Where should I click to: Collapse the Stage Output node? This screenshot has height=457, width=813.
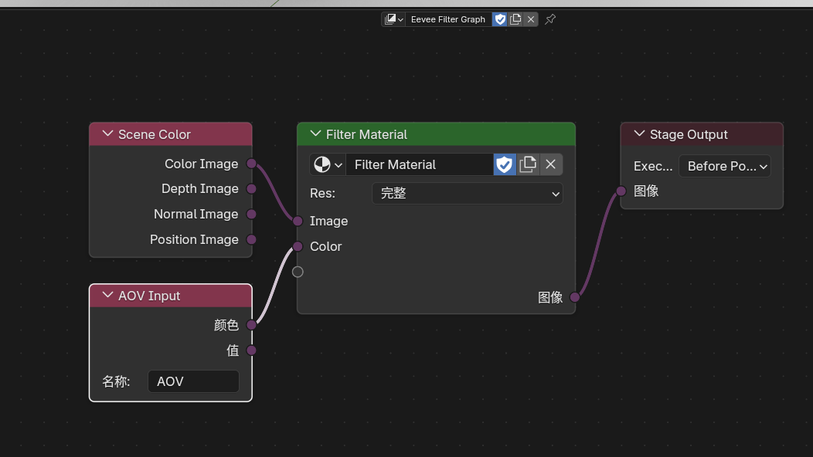pos(639,134)
